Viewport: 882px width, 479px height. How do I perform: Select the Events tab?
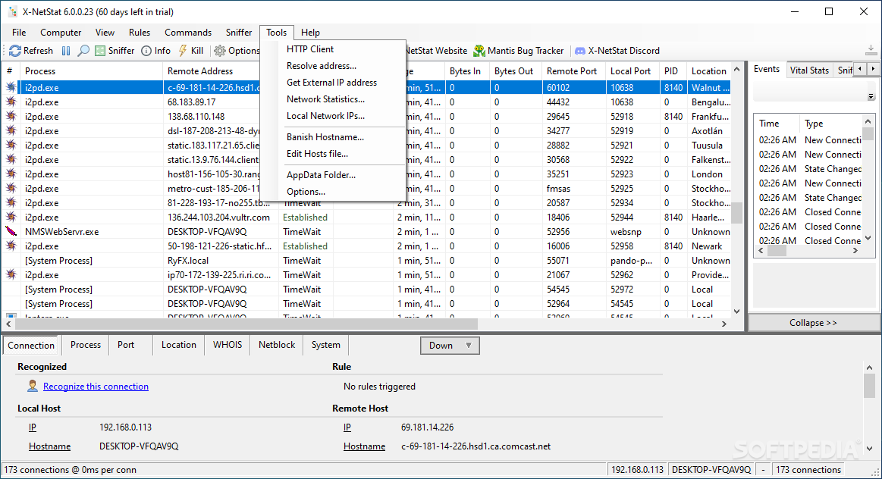click(x=767, y=69)
